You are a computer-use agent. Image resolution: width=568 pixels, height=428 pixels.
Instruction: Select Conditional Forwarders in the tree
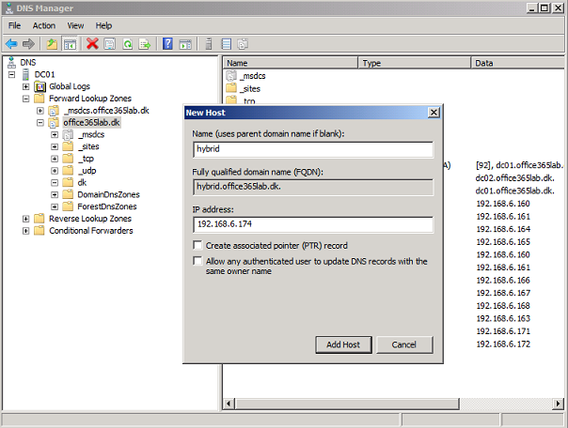coord(91,231)
